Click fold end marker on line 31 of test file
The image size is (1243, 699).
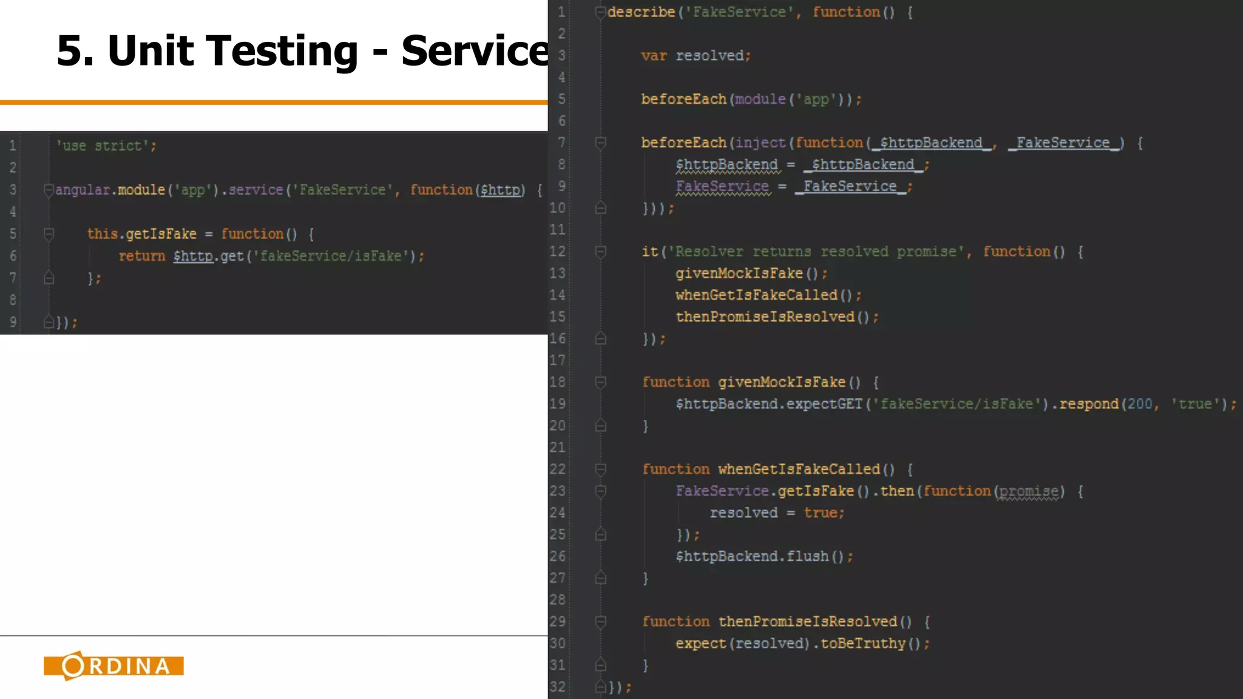click(600, 665)
